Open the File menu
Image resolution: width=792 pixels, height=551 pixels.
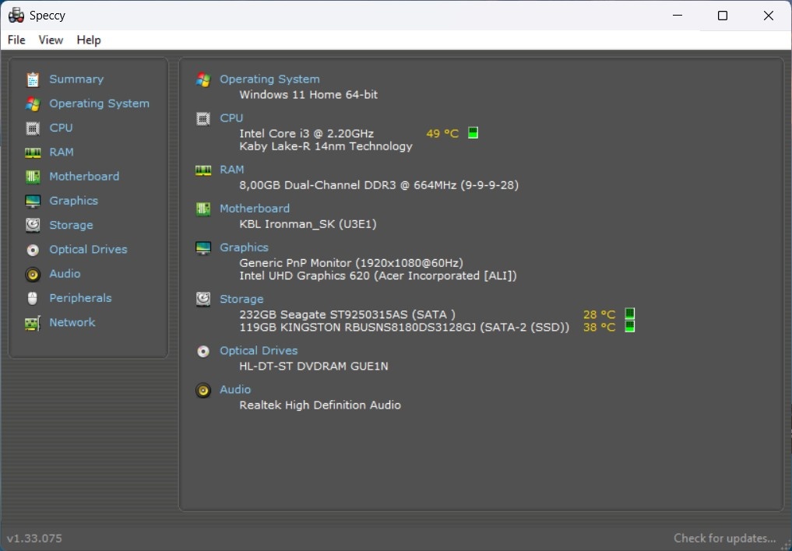point(16,40)
